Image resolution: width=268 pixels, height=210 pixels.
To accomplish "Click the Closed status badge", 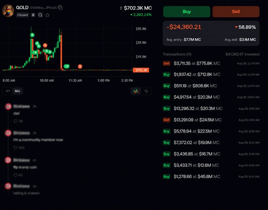I will click(22, 15).
